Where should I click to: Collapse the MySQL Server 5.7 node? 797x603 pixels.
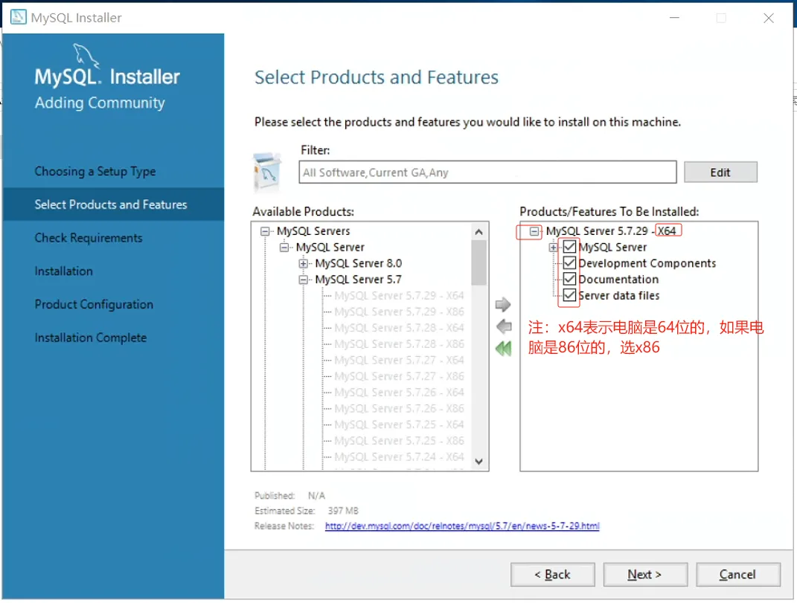click(x=303, y=280)
